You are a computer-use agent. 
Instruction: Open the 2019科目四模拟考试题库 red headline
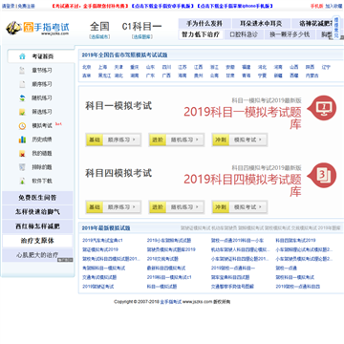(x=243, y=185)
